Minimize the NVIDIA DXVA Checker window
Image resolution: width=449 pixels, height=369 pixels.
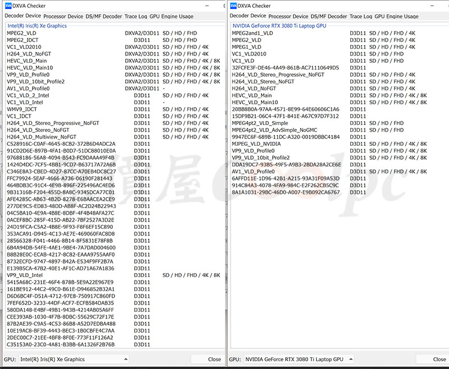432,6
